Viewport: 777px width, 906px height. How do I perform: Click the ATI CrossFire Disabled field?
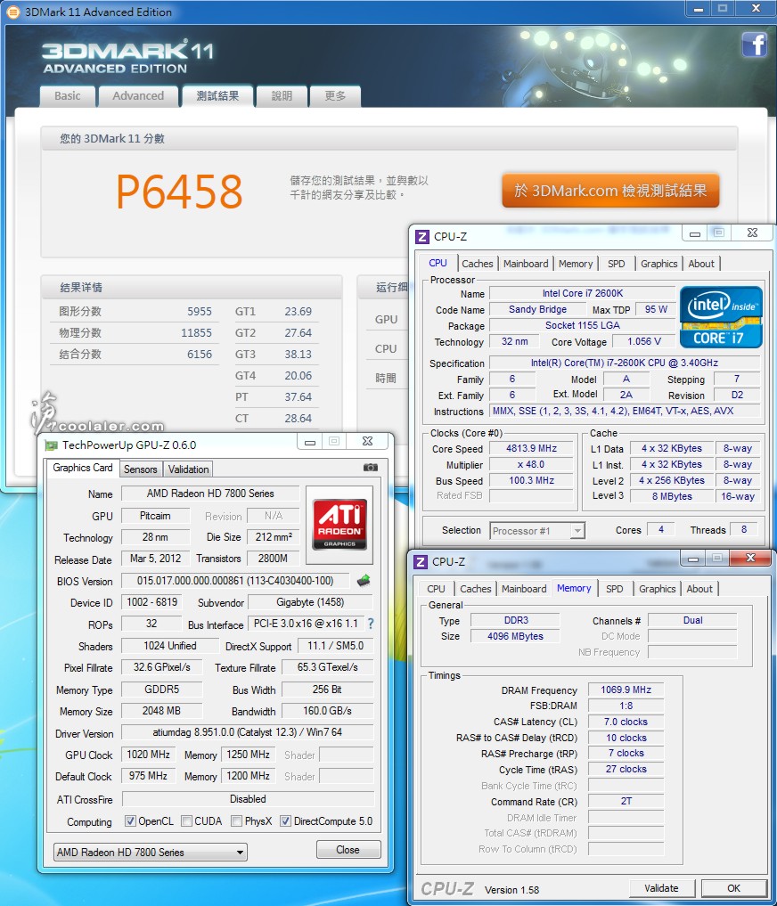pos(248,799)
